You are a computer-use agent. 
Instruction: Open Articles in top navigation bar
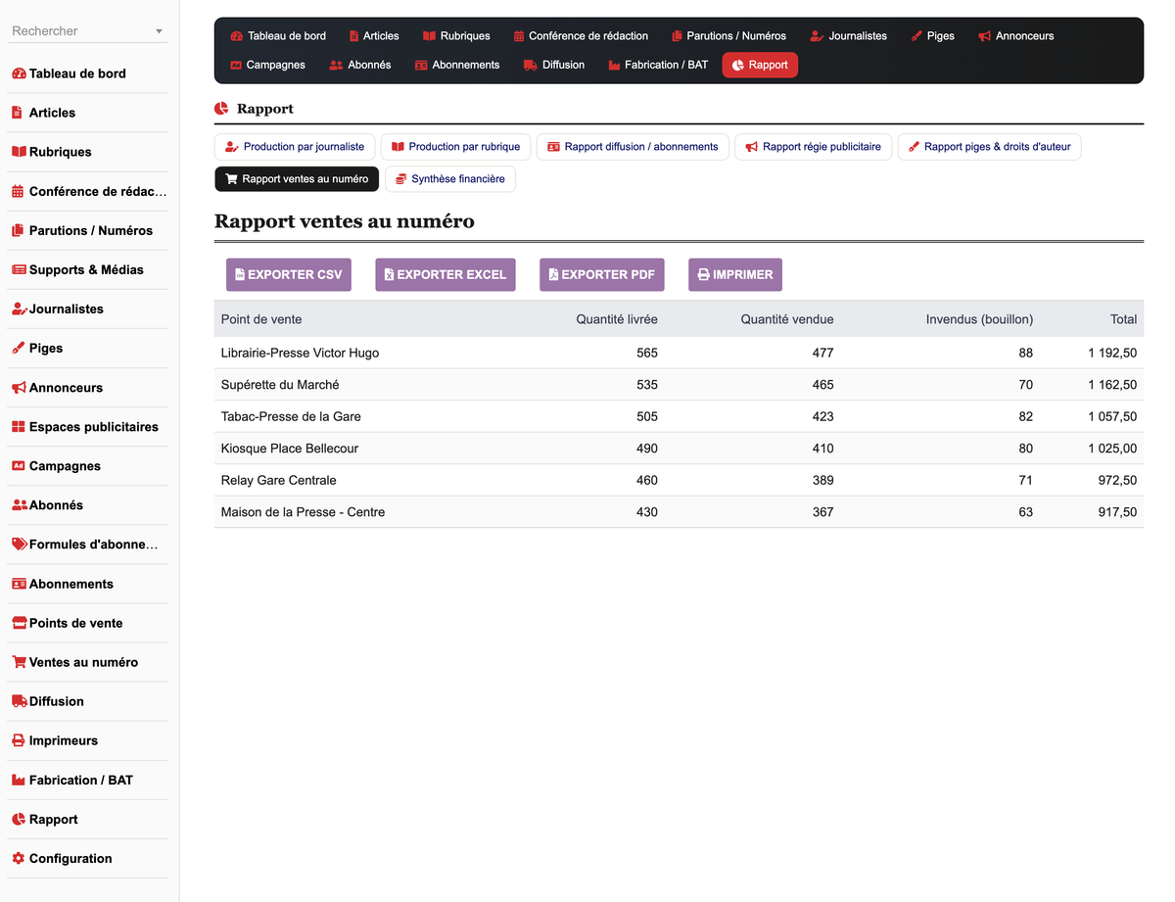374,36
